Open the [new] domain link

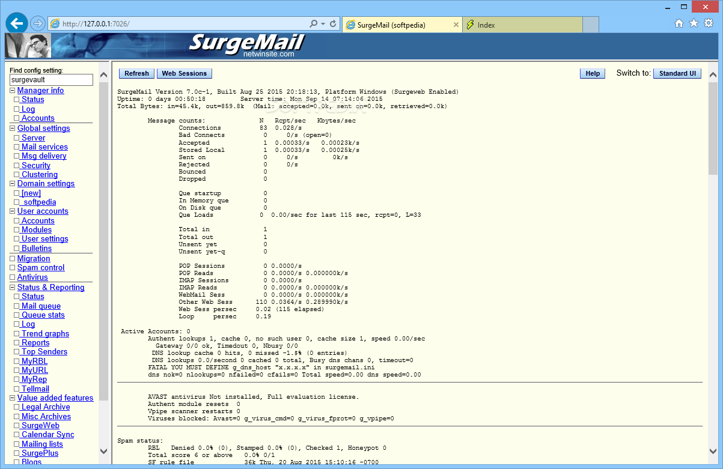point(31,193)
